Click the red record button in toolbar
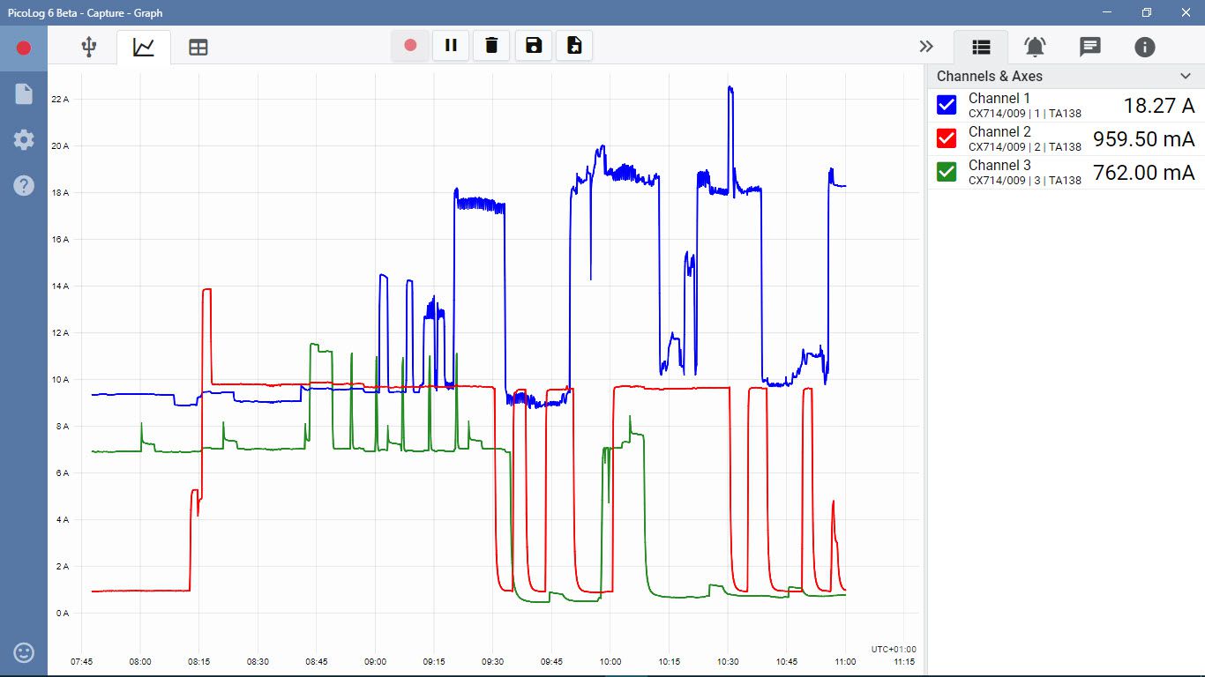The image size is (1205, 677). 410,46
